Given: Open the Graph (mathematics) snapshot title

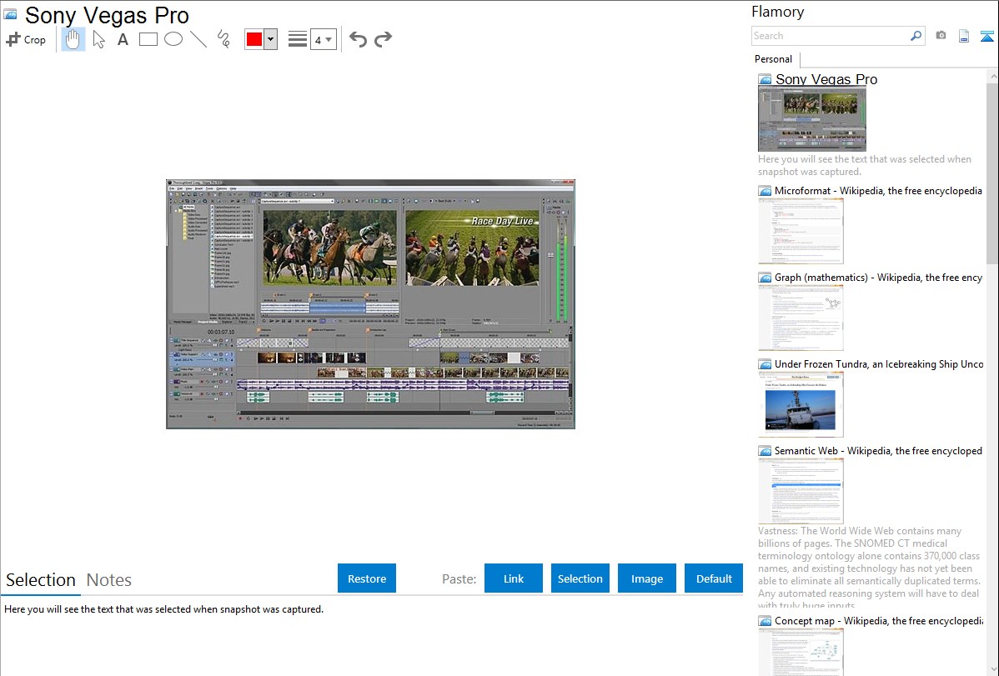Looking at the screenshot, I should [x=878, y=278].
